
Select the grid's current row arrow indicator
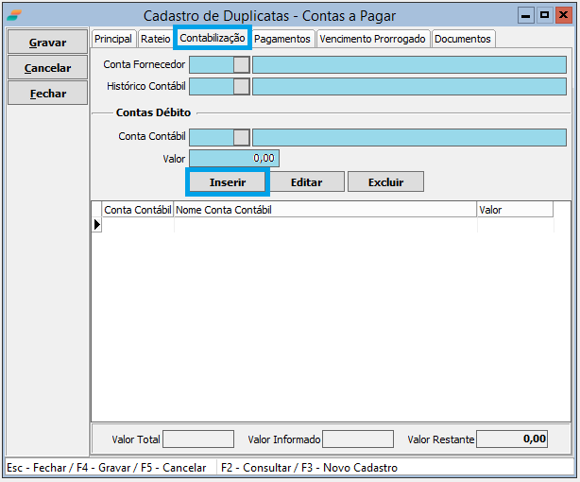click(x=96, y=225)
